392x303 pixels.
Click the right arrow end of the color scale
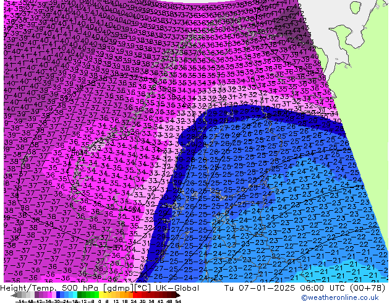[177, 295]
